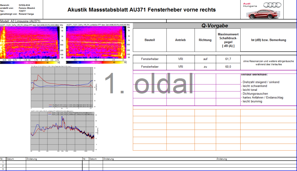This screenshot has height=171, width=297.
Task: Select the 'genehmigt von:' label
Action: (9, 14)
